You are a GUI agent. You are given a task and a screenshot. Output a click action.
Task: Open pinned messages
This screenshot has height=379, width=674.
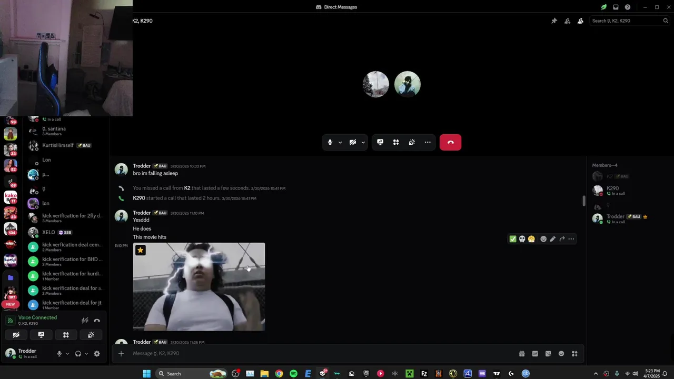(x=554, y=21)
